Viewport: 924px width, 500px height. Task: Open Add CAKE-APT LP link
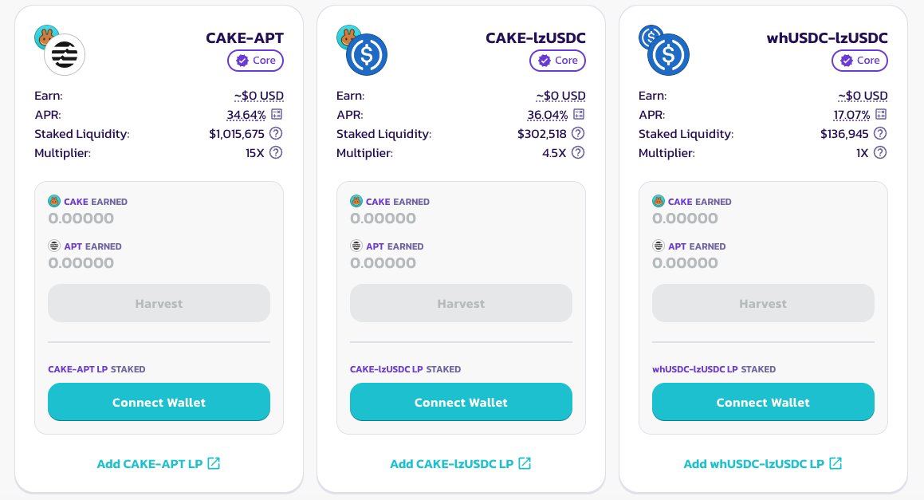(x=159, y=463)
